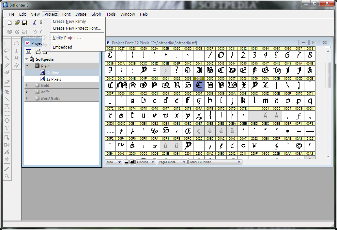The image size is (337, 230).
Task: Select the Eyedropper tool
Action: pyautogui.click(x=7, y=169)
